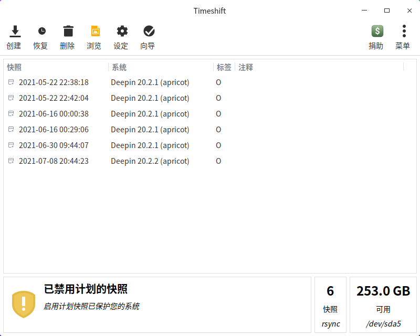Click the /dev/sda5 device label
This screenshot has width=420, height=336.
383,324
